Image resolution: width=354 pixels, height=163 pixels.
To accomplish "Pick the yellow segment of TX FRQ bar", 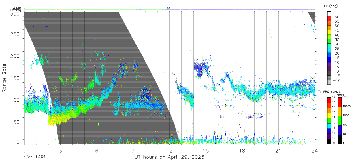I will tap(329, 116).
